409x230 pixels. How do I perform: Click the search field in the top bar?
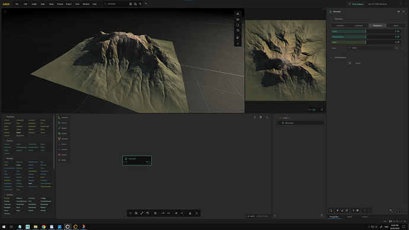click(x=116, y=4)
